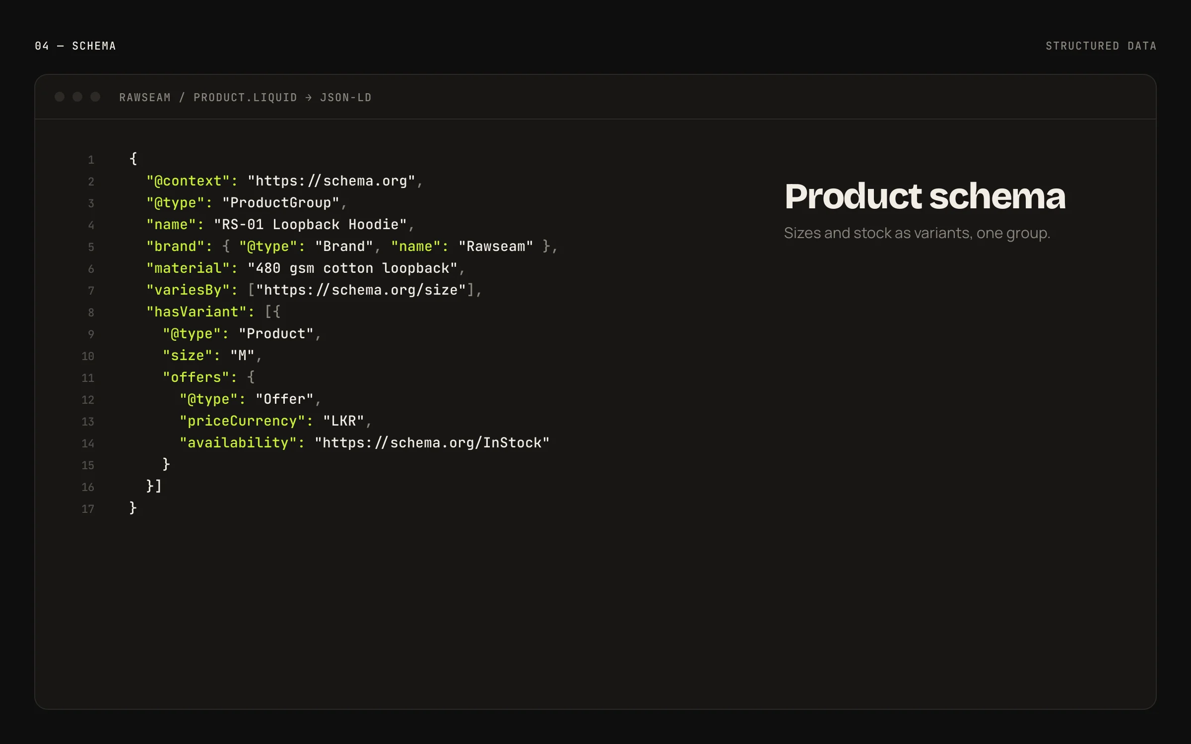Click "JSON-LD" in the breadcrumb
Viewport: 1191px width, 744px height.
click(346, 98)
